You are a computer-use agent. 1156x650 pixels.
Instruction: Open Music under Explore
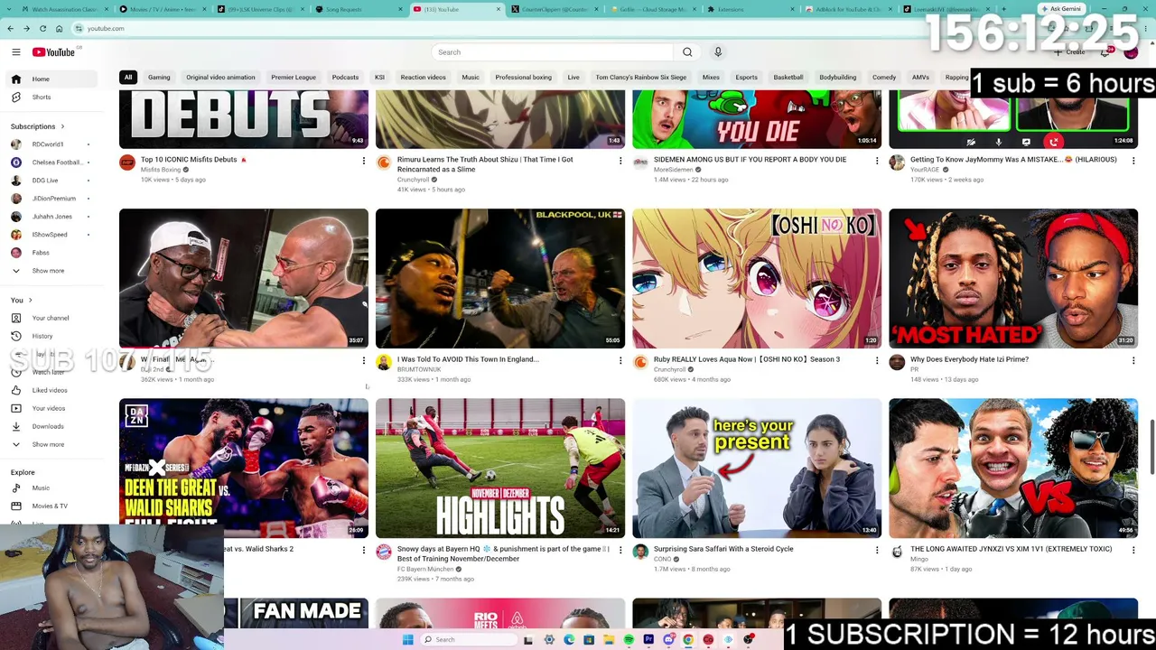(51, 487)
